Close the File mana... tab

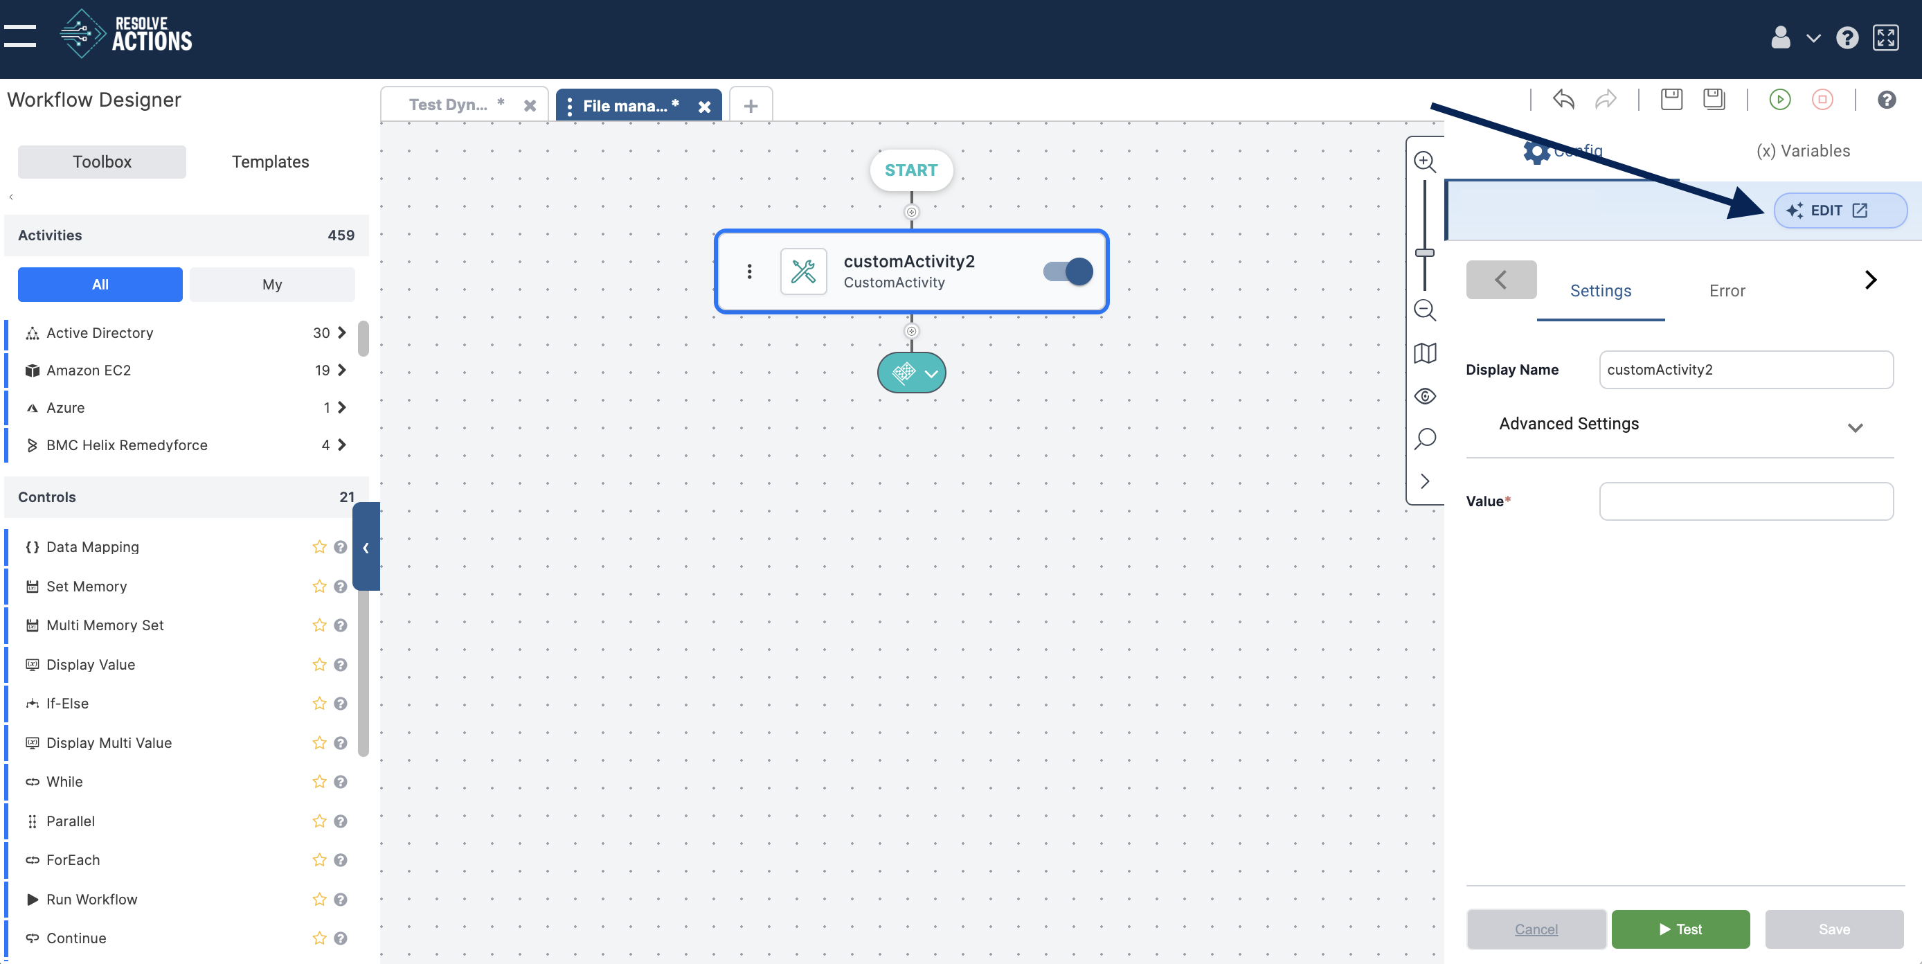click(703, 107)
